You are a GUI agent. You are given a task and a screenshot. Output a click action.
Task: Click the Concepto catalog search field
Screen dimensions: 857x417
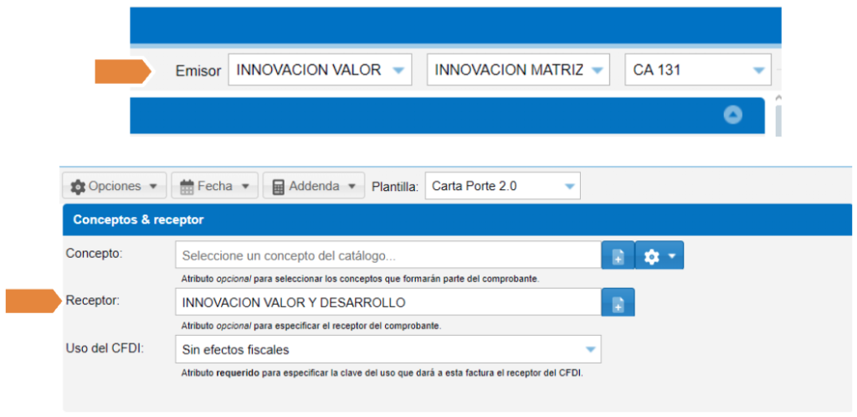pos(388,255)
